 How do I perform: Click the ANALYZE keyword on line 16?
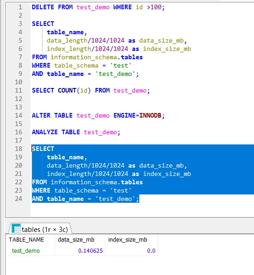click(x=45, y=132)
